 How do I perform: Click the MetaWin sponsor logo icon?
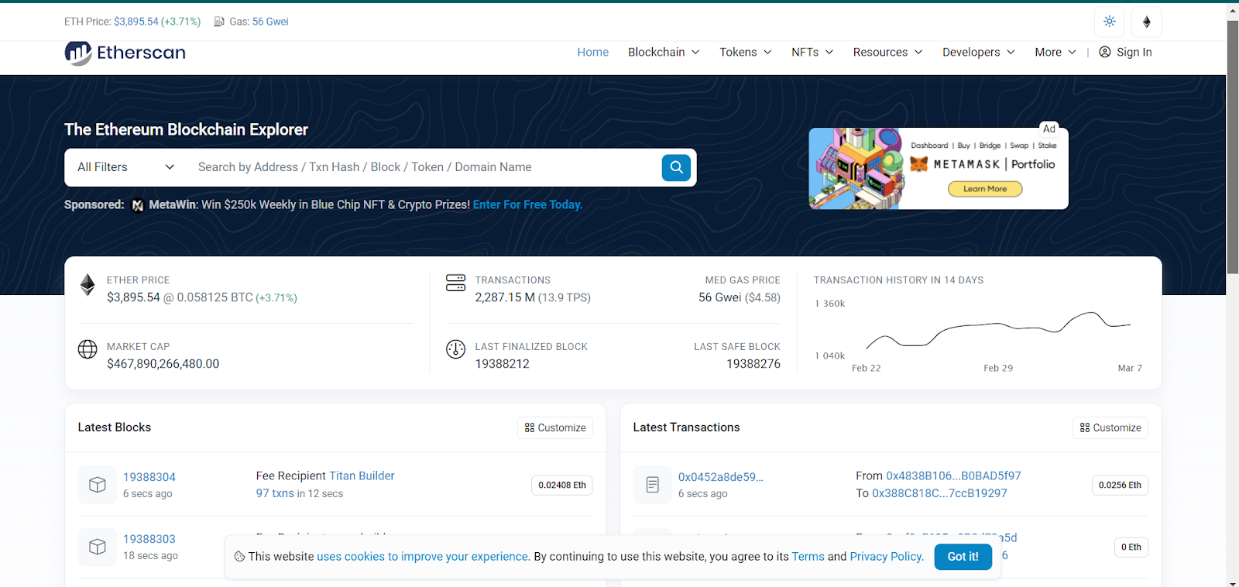point(138,205)
